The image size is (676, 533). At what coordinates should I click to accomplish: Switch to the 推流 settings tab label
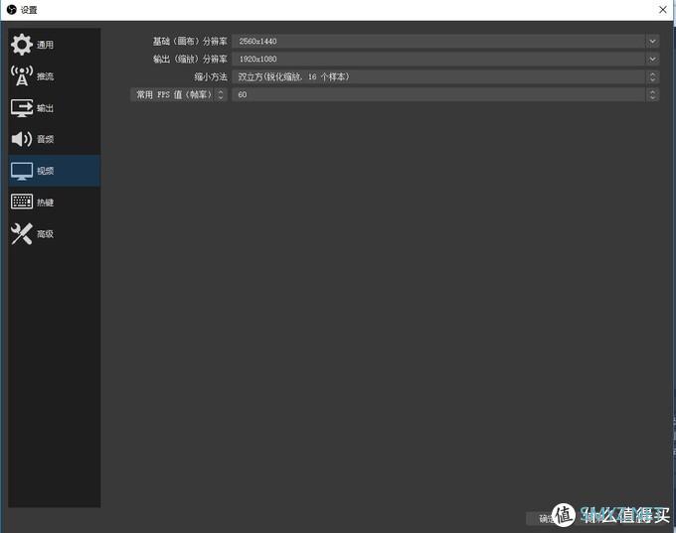(x=46, y=76)
